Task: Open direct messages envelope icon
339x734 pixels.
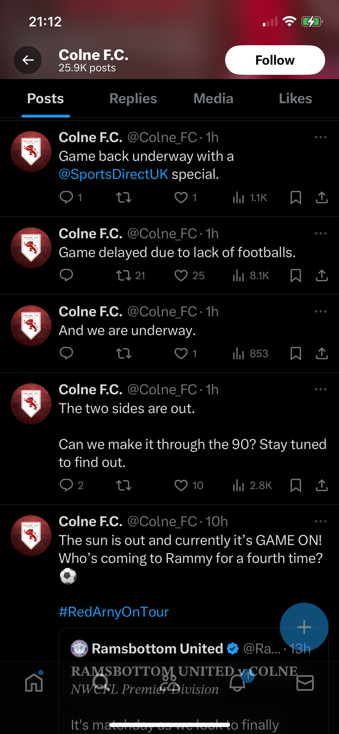Action: [305, 683]
